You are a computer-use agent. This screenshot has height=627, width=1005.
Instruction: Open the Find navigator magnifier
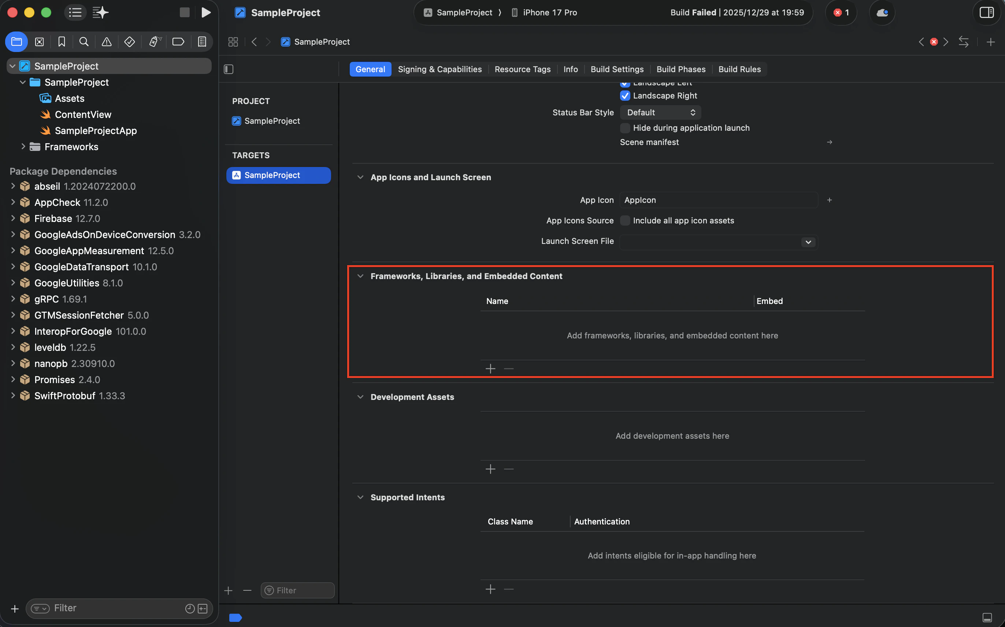[84, 42]
